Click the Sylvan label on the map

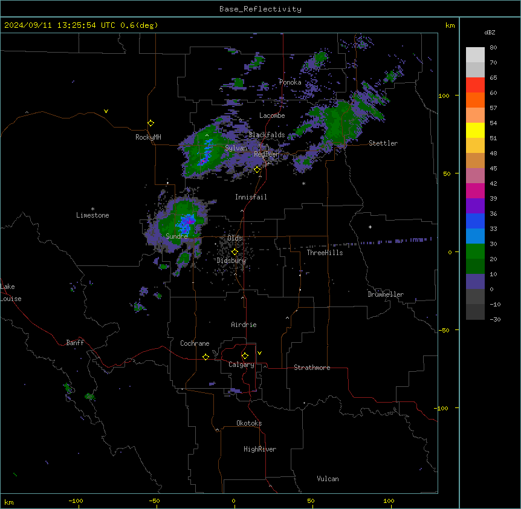tap(236, 148)
